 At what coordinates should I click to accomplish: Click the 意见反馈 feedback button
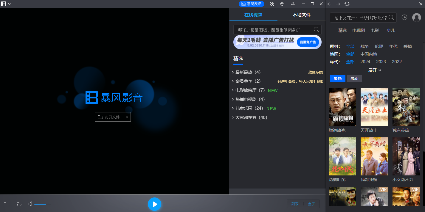[252, 4]
